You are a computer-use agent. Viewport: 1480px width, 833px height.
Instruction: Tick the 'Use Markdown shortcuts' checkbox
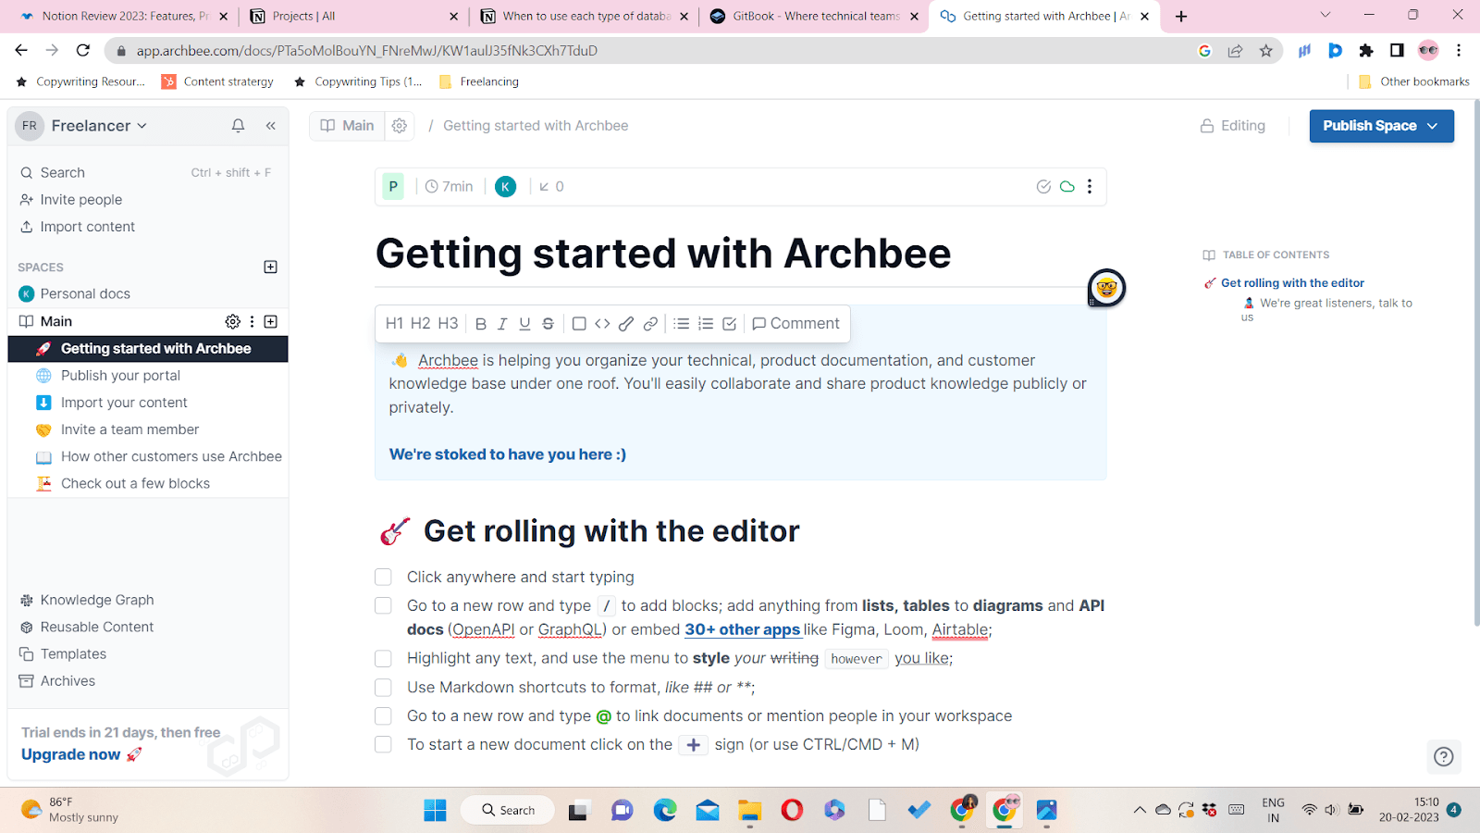point(383,688)
